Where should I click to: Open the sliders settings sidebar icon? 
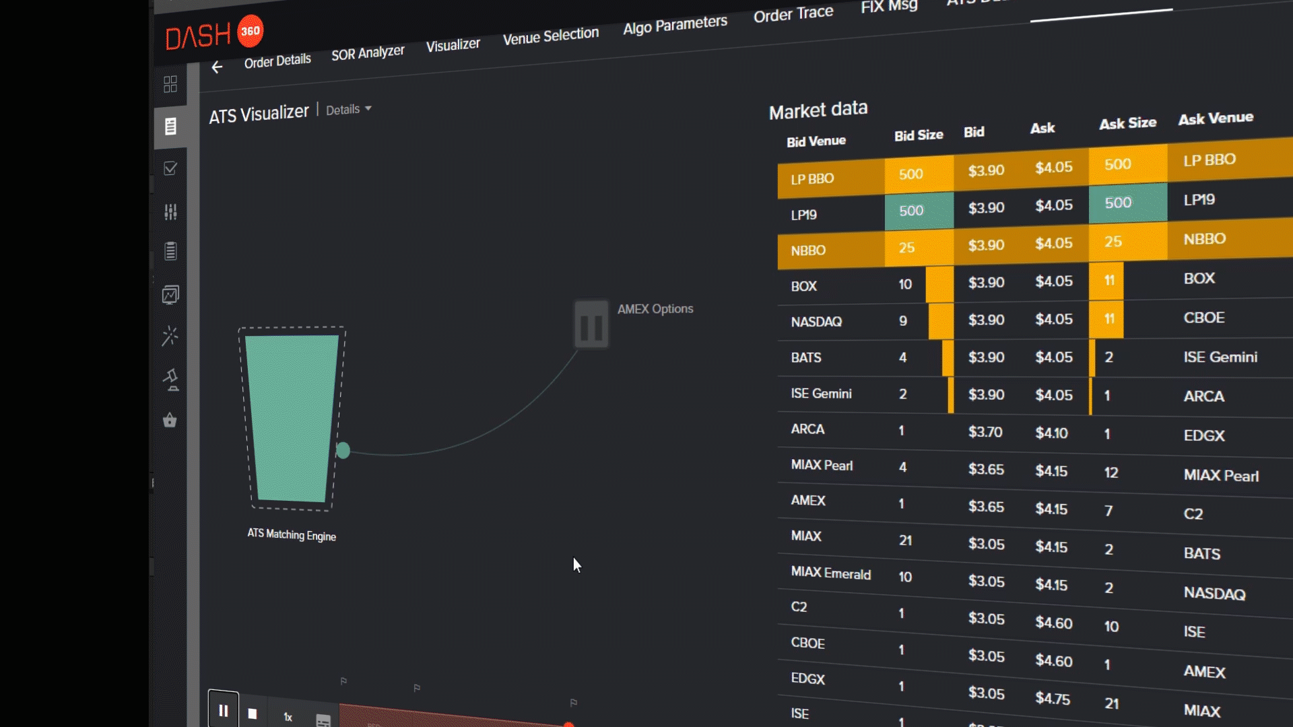pos(170,212)
